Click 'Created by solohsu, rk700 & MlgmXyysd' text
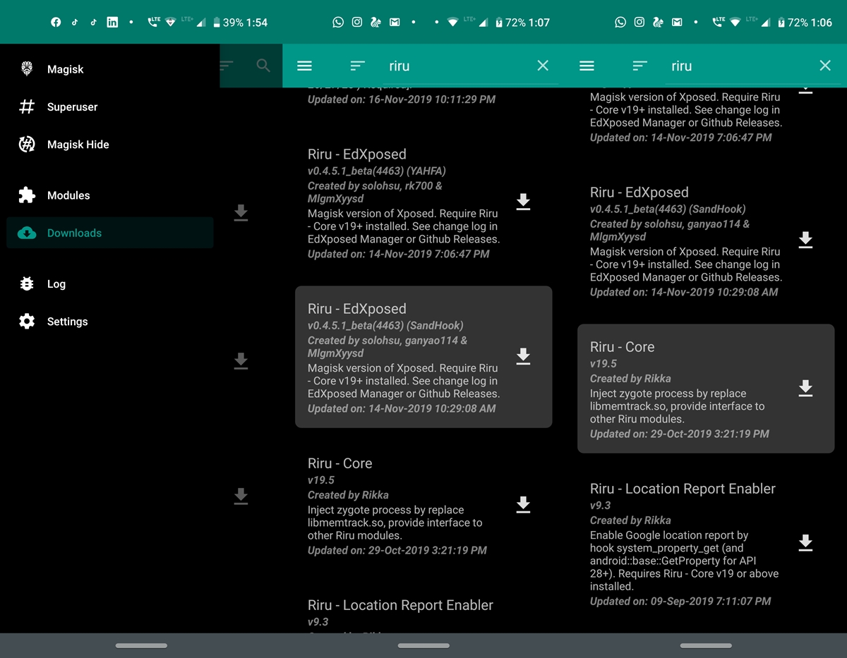The height and width of the screenshot is (658, 847). (375, 193)
